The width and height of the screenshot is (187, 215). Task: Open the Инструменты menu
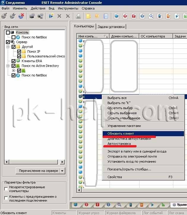68,8
